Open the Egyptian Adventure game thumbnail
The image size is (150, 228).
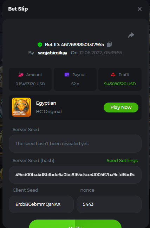21,107
